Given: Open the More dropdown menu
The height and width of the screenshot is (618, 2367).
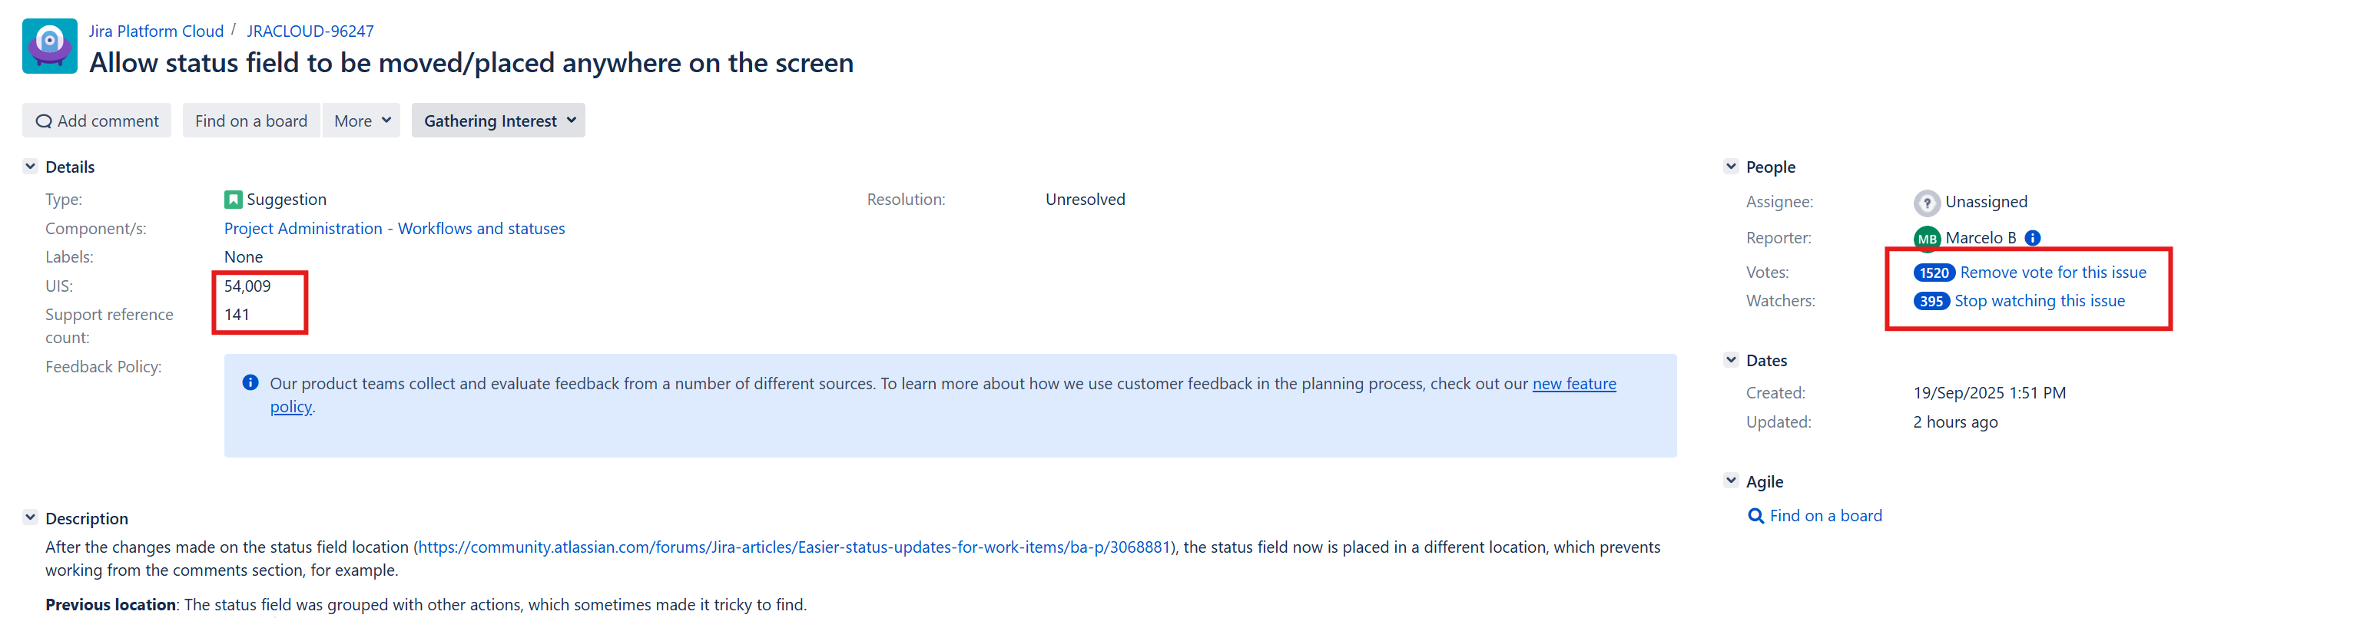Looking at the screenshot, I should click(361, 121).
